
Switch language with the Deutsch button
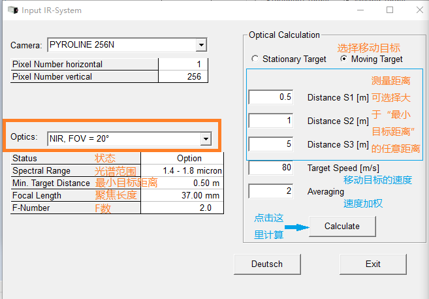(267, 264)
